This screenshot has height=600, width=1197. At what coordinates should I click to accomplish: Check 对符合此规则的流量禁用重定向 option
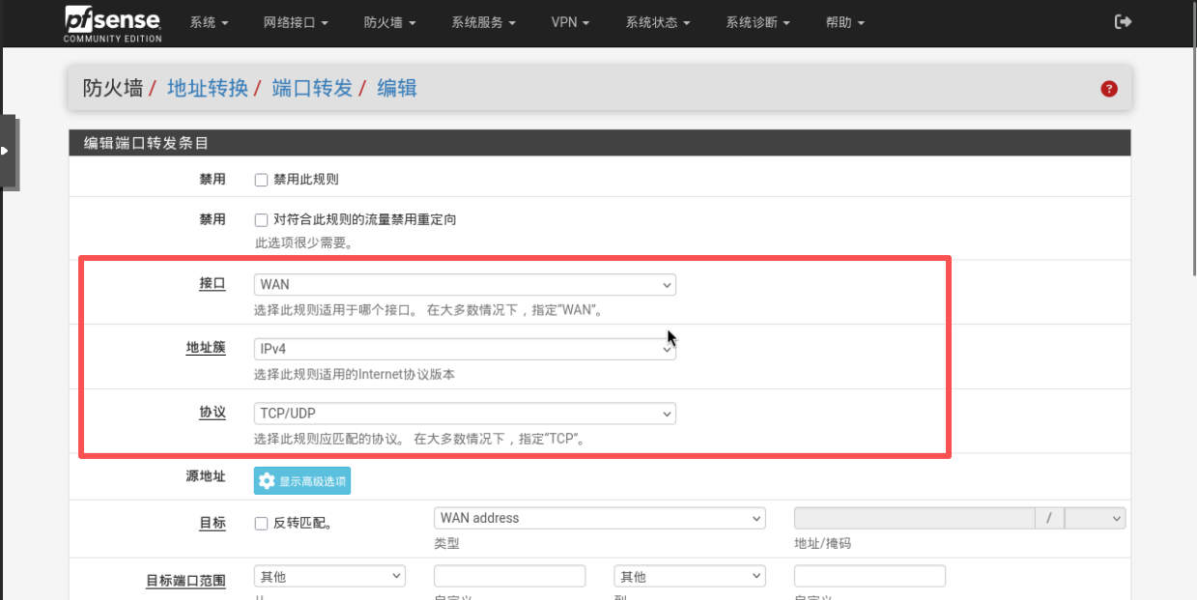(261, 220)
